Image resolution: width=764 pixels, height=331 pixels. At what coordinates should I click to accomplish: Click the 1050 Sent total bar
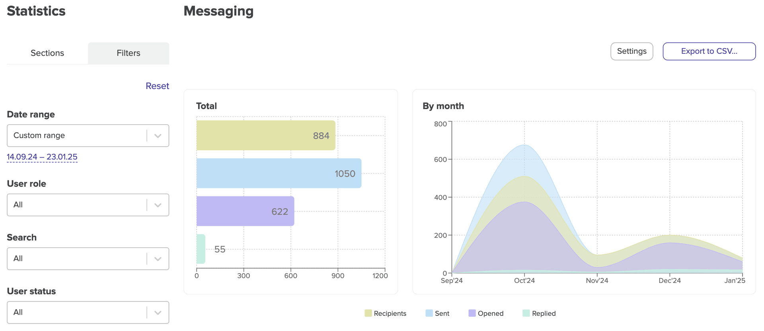tap(279, 173)
